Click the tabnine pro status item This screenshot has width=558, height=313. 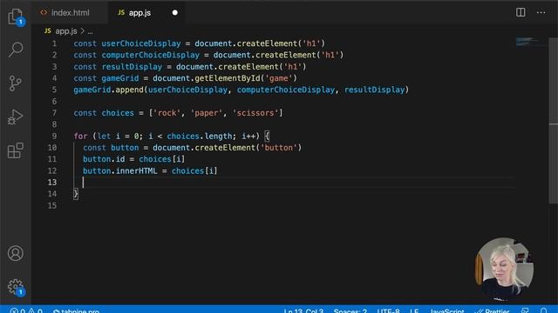tap(76, 310)
